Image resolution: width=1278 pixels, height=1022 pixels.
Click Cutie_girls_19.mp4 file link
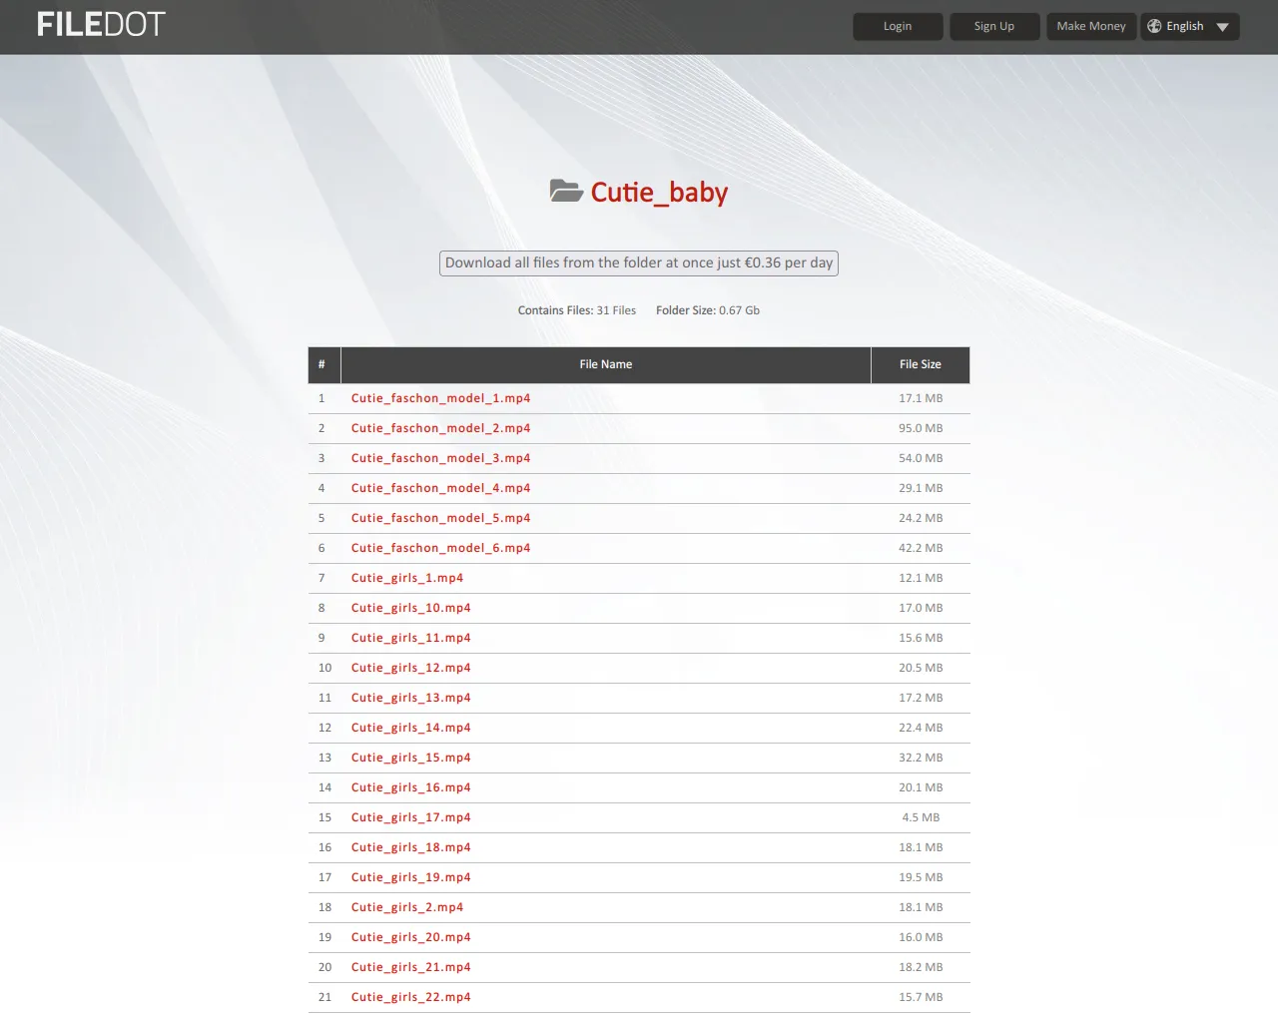(410, 877)
